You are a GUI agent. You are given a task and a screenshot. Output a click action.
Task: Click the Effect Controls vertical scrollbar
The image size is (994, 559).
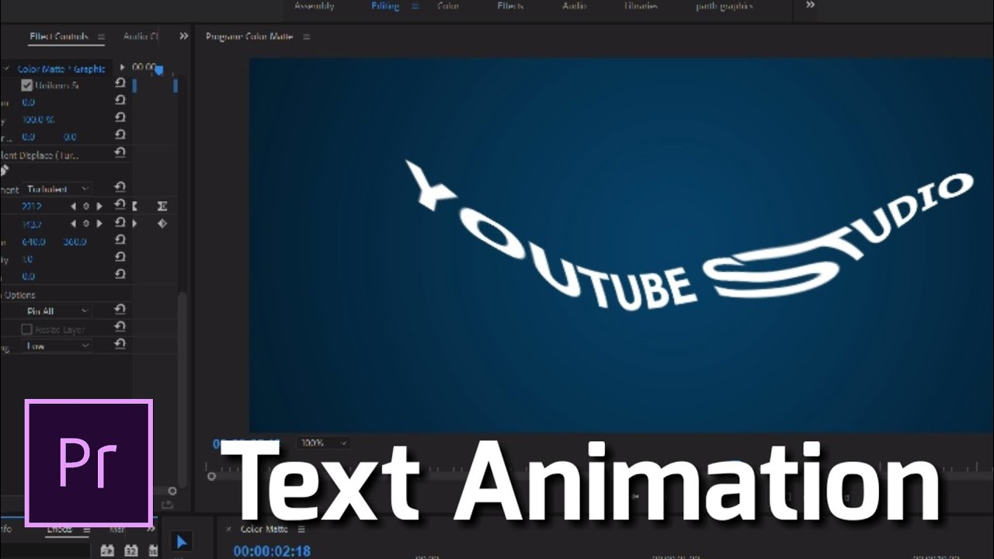click(182, 388)
